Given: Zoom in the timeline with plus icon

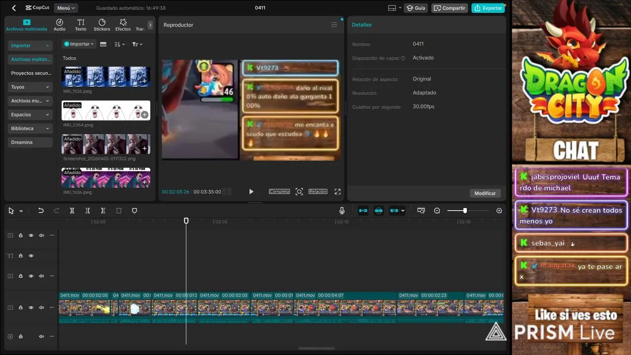Looking at the screenshot, I should [x=499, y=211].
